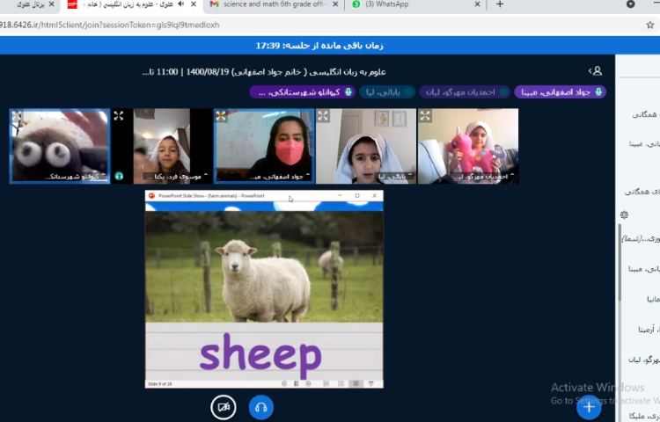
Task: Select user آرمینا in list
Action: (649, 330)
